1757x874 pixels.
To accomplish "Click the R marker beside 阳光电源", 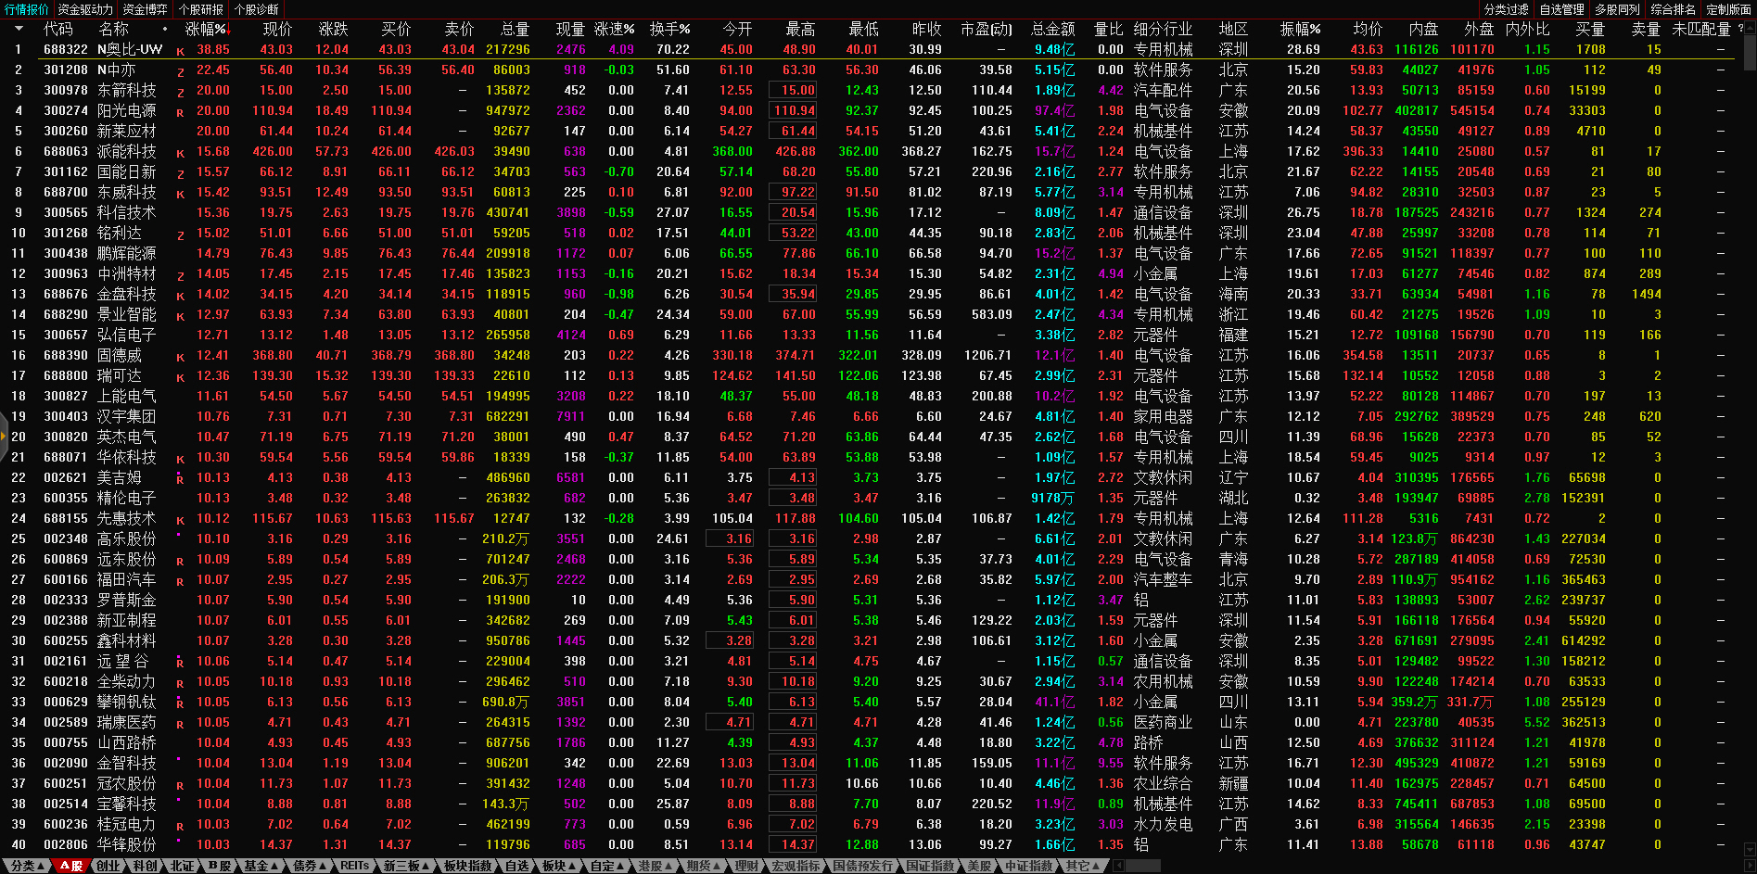I will tap(180, 112).
